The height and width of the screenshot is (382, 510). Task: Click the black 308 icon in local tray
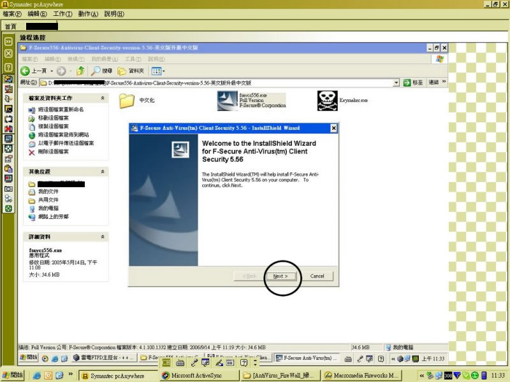[448, 376]
